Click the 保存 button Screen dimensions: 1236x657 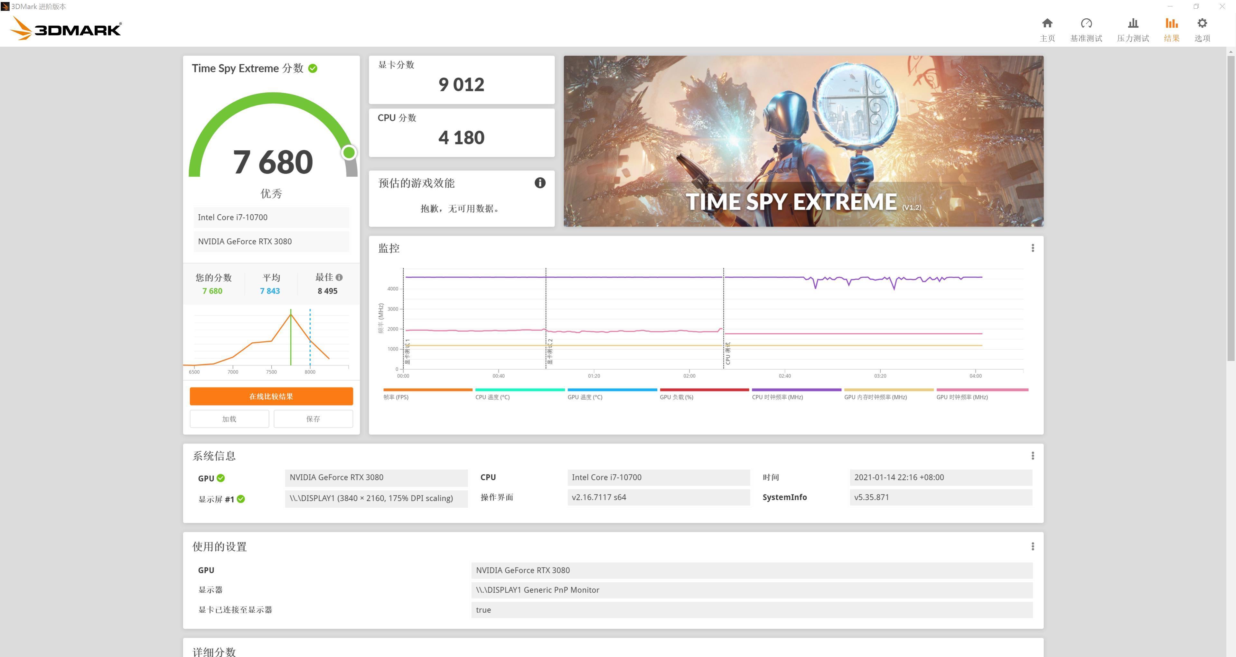pyautogui.click(x=313, y=419)
